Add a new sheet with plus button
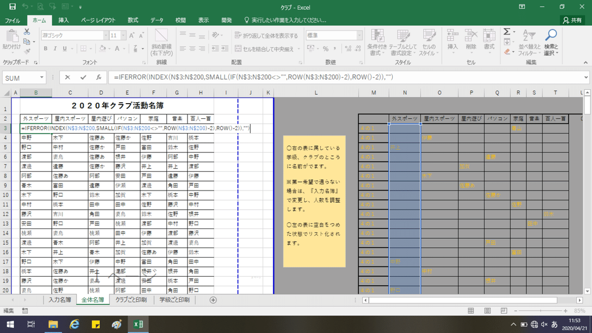 [x=213, y=300]
